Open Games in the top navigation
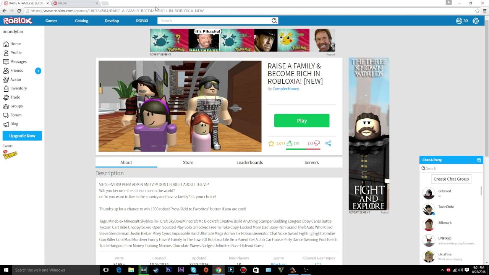 (x=51, y=21)
